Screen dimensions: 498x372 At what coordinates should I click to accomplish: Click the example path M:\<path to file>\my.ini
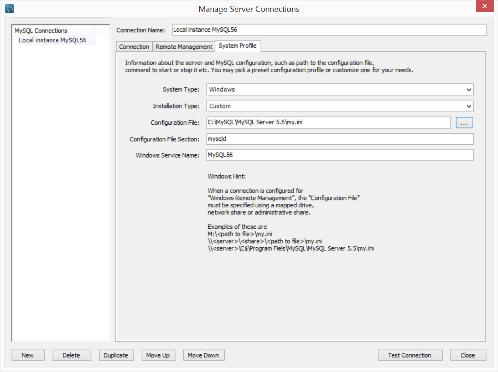tap(240, 234)
